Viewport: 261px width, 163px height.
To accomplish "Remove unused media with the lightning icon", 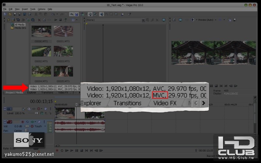I will pos(8,20).
